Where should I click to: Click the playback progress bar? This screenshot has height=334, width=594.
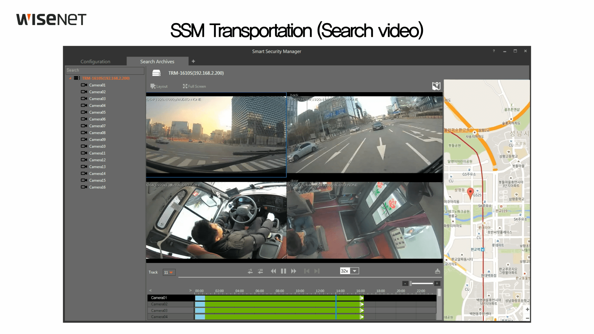309,277
